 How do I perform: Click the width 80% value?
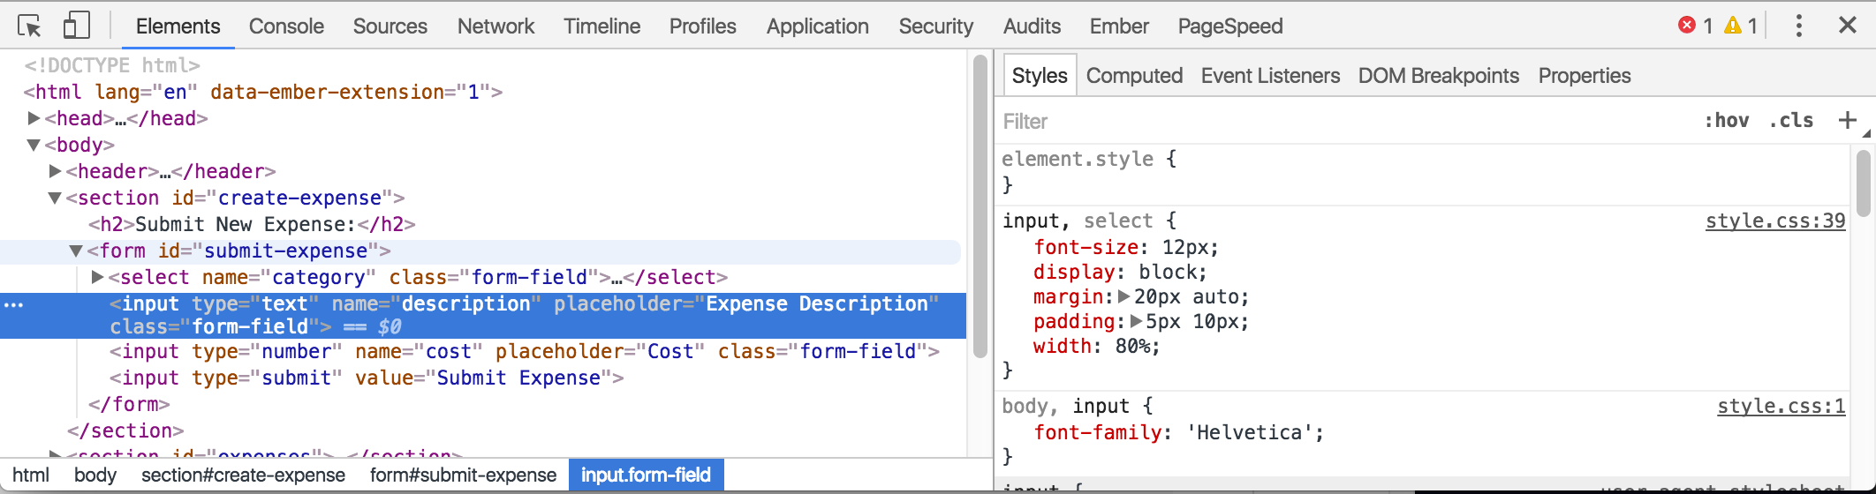[x=1131, y=346]
